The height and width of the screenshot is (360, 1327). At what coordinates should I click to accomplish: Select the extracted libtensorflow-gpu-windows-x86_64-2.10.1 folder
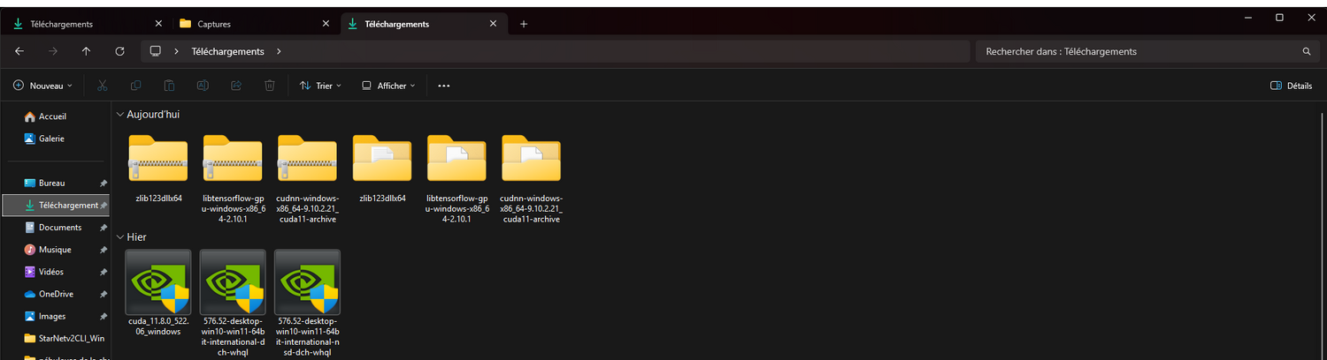tap(456, 176)
